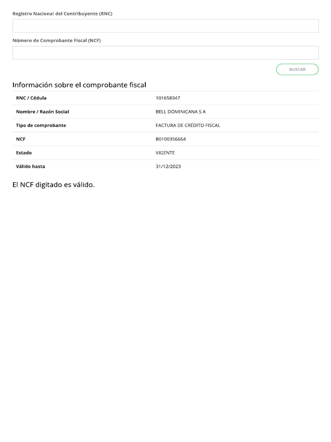
Task: Select the VIGENTE status value
Action: [x=165, y=153]
